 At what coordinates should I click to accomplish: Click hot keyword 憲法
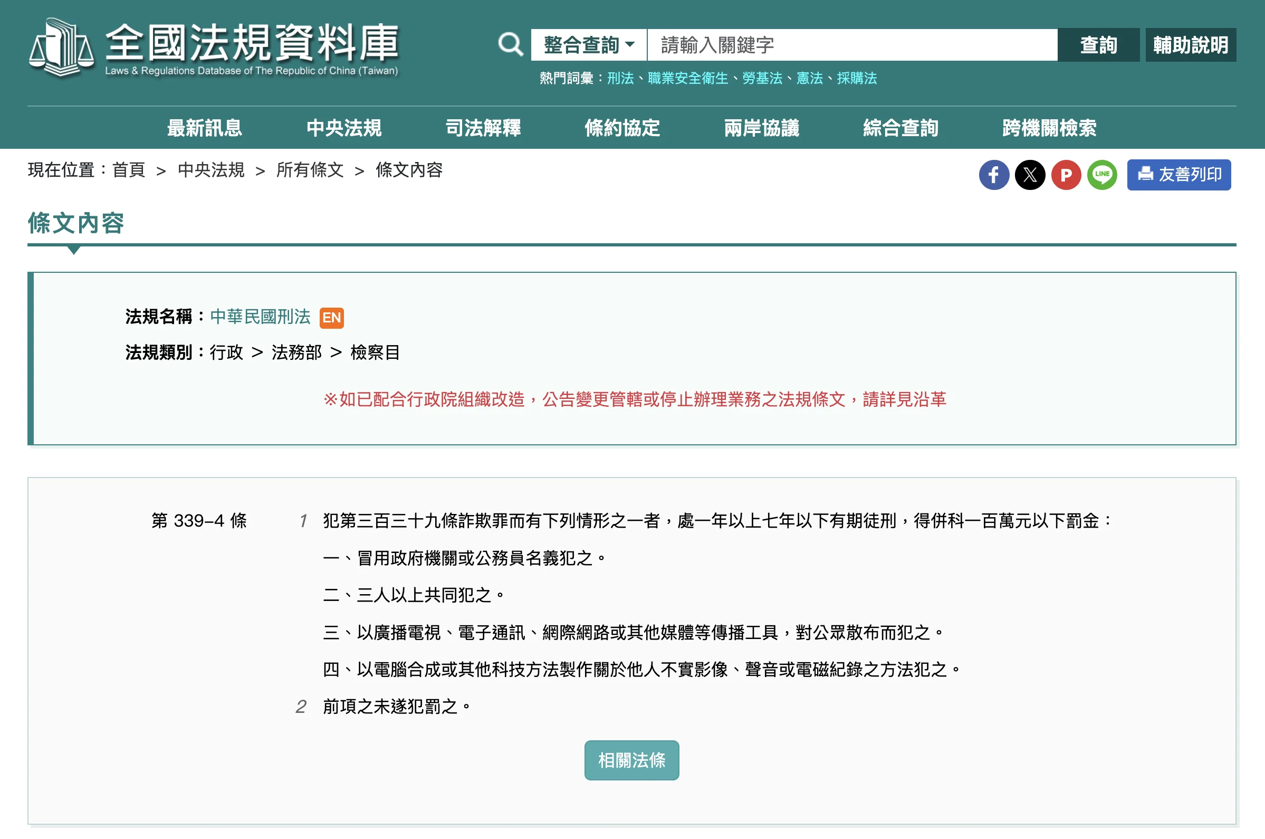(x=810, y=78)
